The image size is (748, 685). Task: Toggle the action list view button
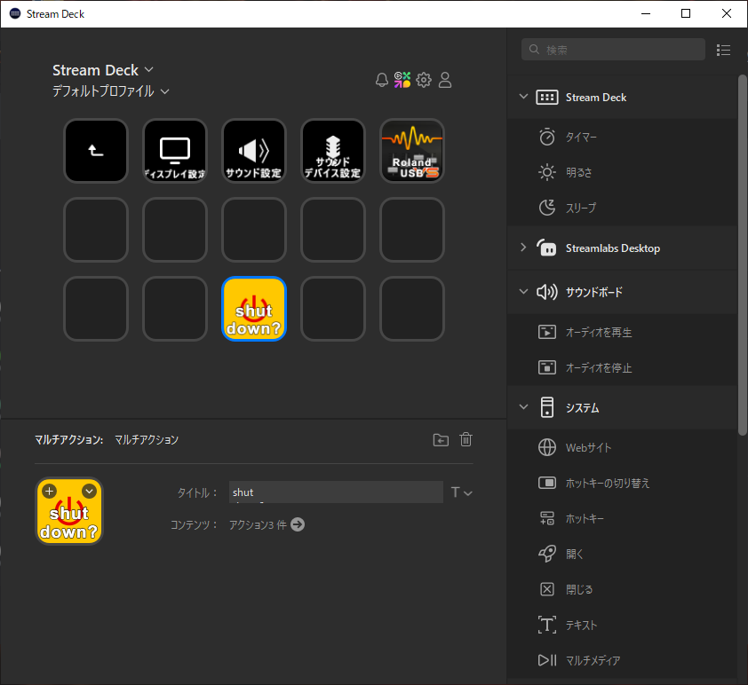[x=723, y=50]
